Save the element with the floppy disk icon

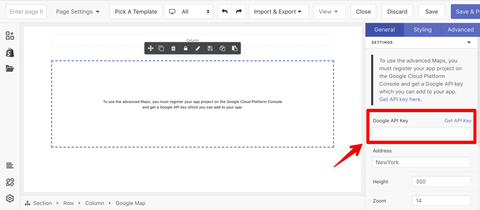(x=210, y=48)
